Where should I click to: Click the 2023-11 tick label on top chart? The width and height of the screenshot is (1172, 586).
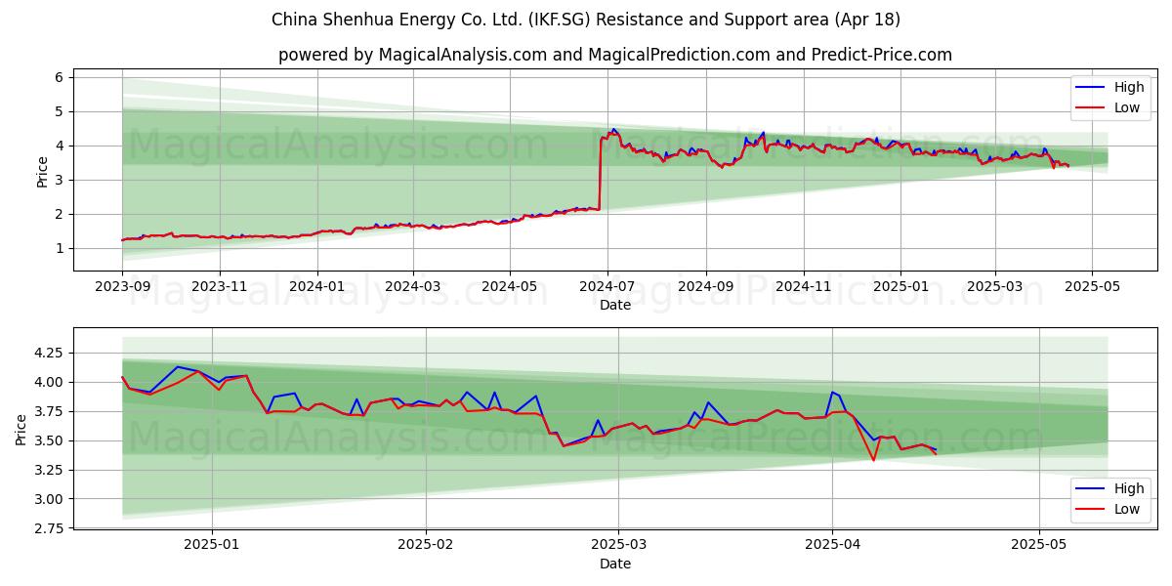click(219, 288)
